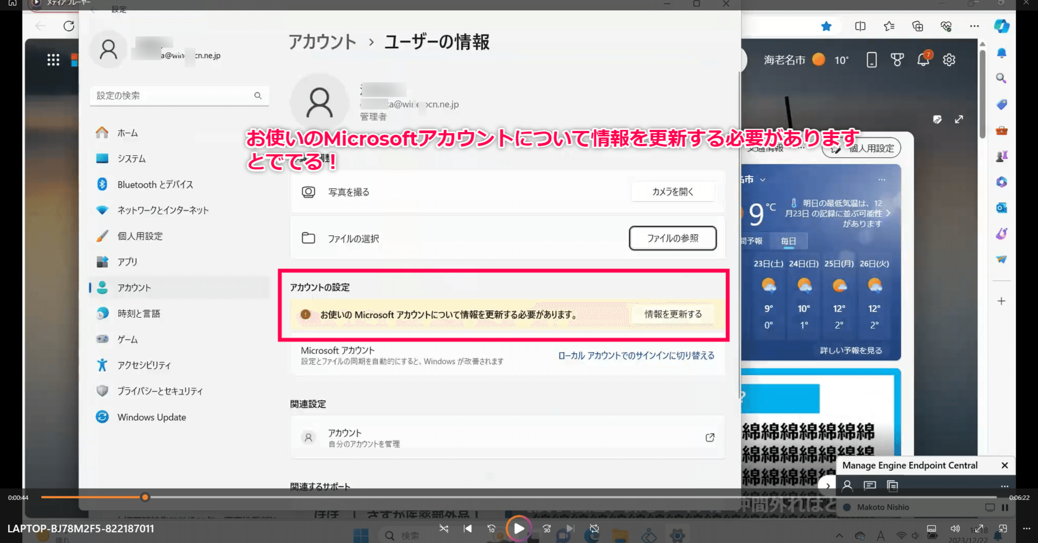This screenshot has height=543, width=1038.
Task: Open the media player volume control
Action: pos(955,528)
